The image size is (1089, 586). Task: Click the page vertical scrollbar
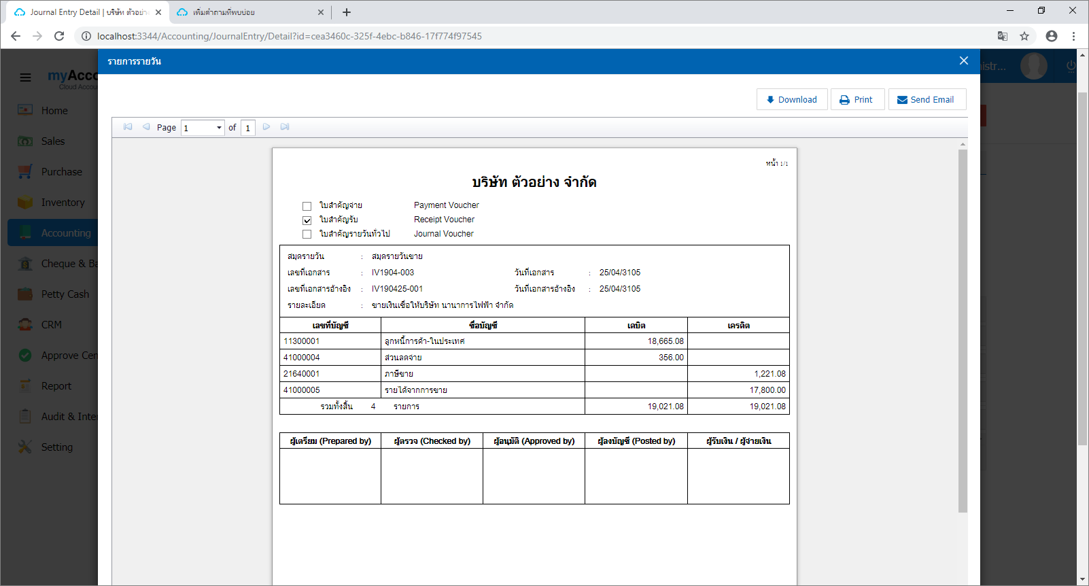[x=1083, y=269]
